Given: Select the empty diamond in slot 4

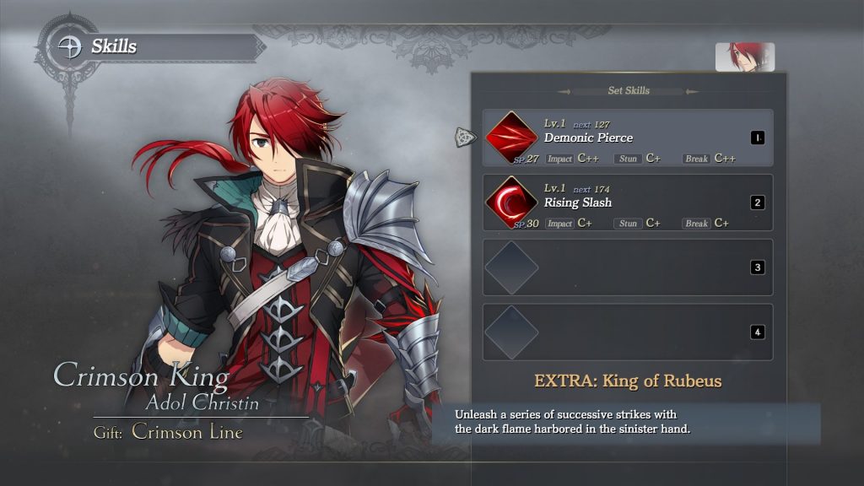Looking at the screenshot, I should point(511,332).
